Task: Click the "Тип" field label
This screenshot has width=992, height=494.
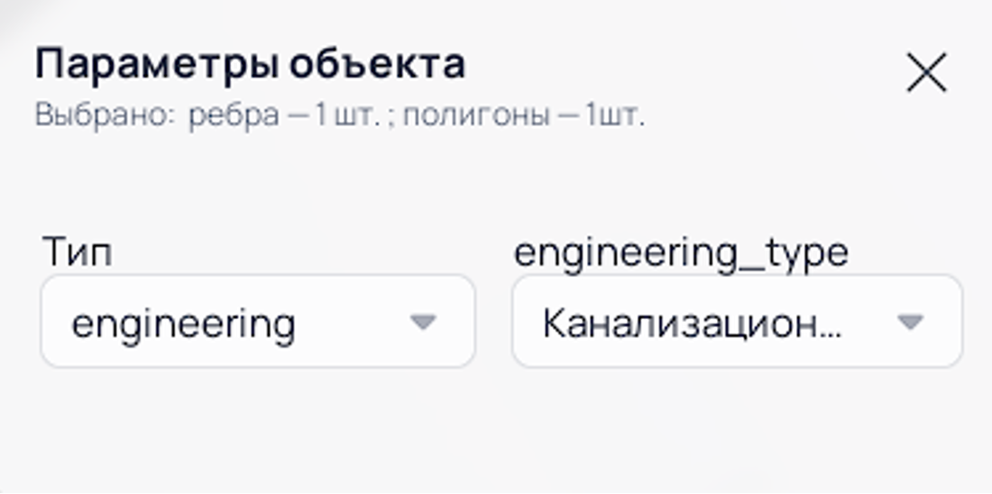Action: (x=78, y=252)
